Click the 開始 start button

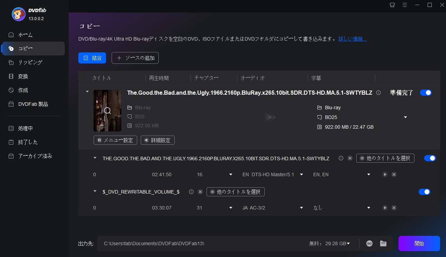pos(419,243)
